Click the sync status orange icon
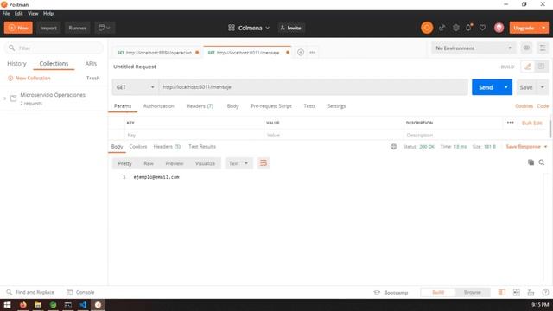The width and height of the screenshot is (553, 311). point(427,28)
